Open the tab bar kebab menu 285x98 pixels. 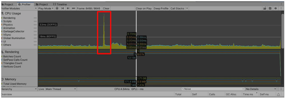281,4
